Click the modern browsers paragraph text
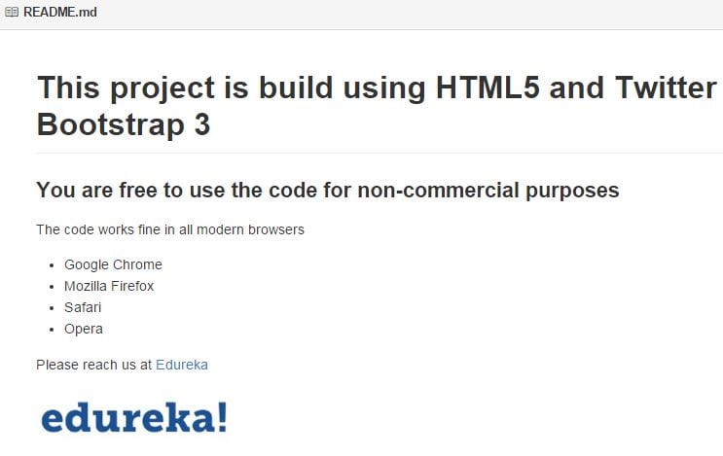The height and width of the screenshot is (456, 723). (170, 229)
